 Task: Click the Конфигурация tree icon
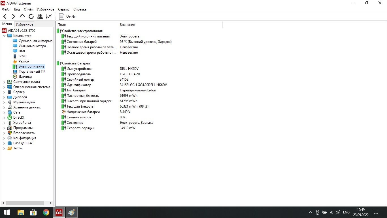click(x=10, y=138)
